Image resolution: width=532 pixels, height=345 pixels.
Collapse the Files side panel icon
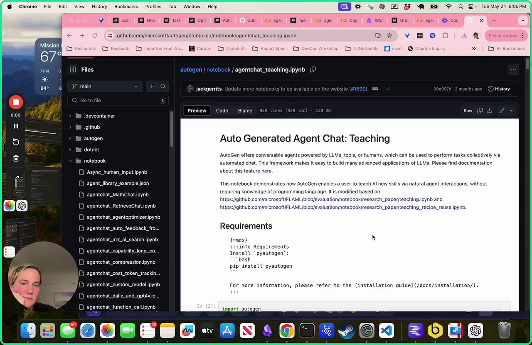click(x=73, y=70)
